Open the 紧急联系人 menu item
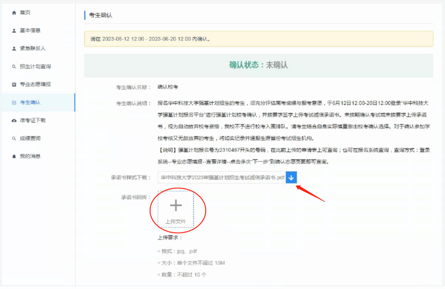 [33, 49]
